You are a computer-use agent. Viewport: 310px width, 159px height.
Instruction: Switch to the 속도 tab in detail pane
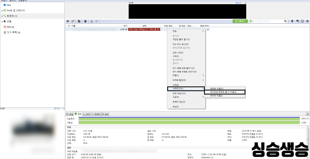105,114
